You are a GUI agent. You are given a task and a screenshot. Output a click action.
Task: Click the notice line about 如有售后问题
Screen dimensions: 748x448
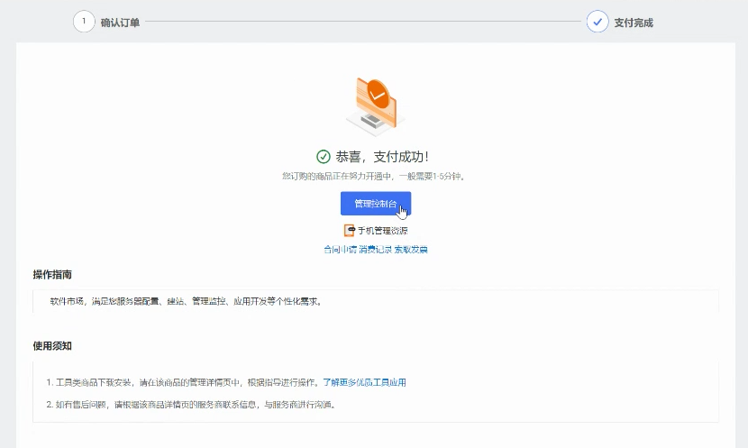(192, 405)
